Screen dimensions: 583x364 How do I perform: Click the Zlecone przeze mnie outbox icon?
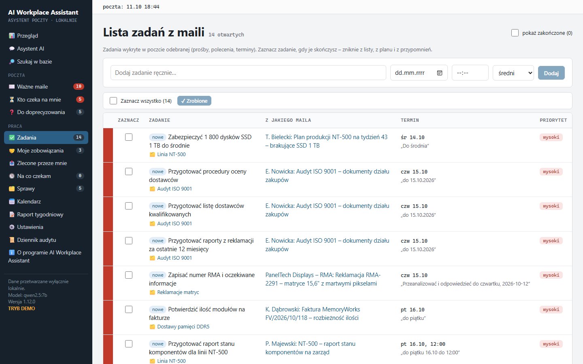(12, 163)
